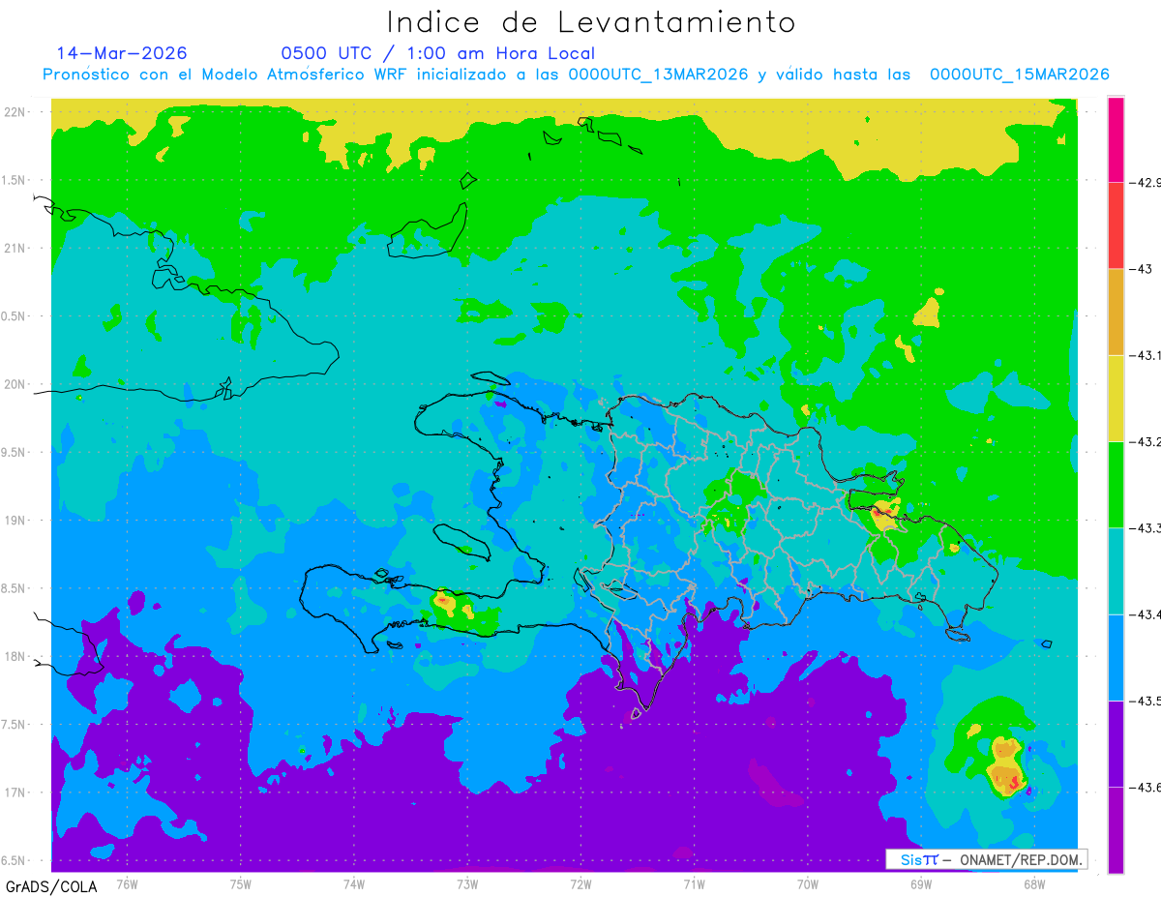The image size is (1161, 897).
Task: Click the '73W' longitude label
Action: click(x=467, y=884)
